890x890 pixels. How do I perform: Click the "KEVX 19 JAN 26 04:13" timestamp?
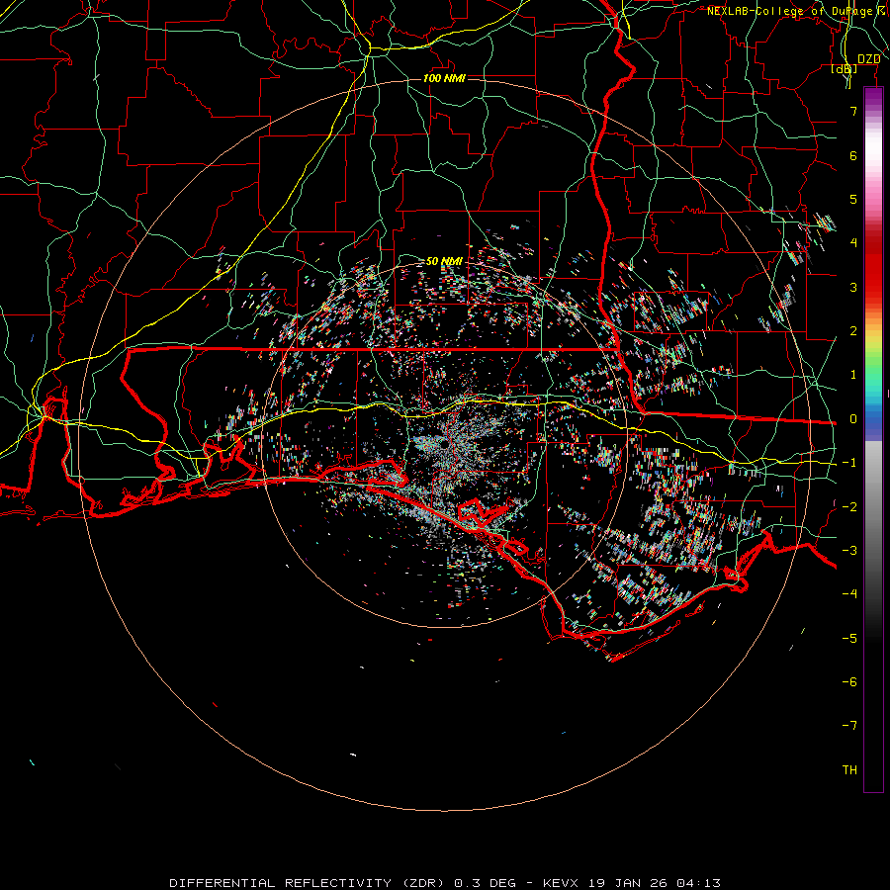pos(632,883)
